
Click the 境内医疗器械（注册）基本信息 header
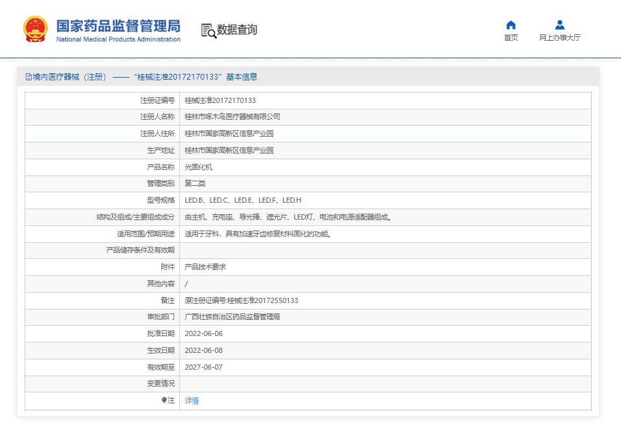click(141, 77)
